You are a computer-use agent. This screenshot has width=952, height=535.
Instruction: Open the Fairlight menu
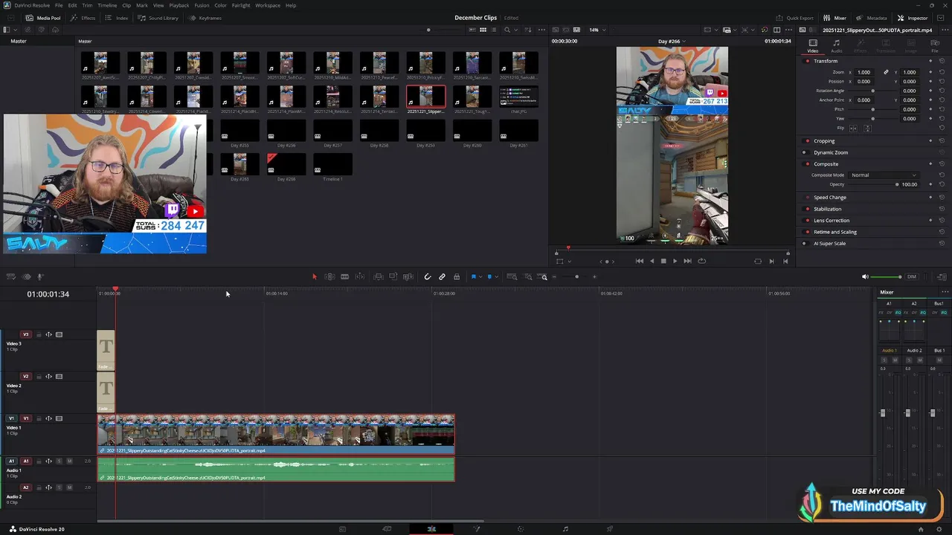point(241,5)
